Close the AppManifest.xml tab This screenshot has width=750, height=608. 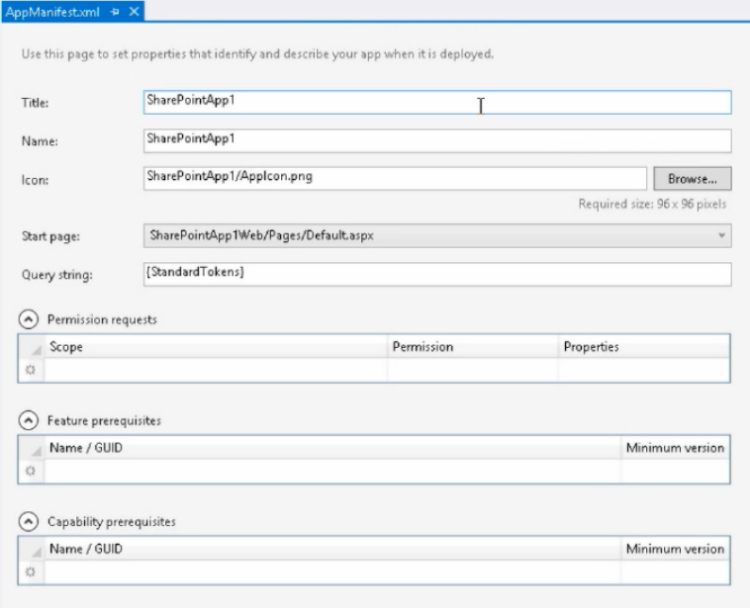point(135,11)
